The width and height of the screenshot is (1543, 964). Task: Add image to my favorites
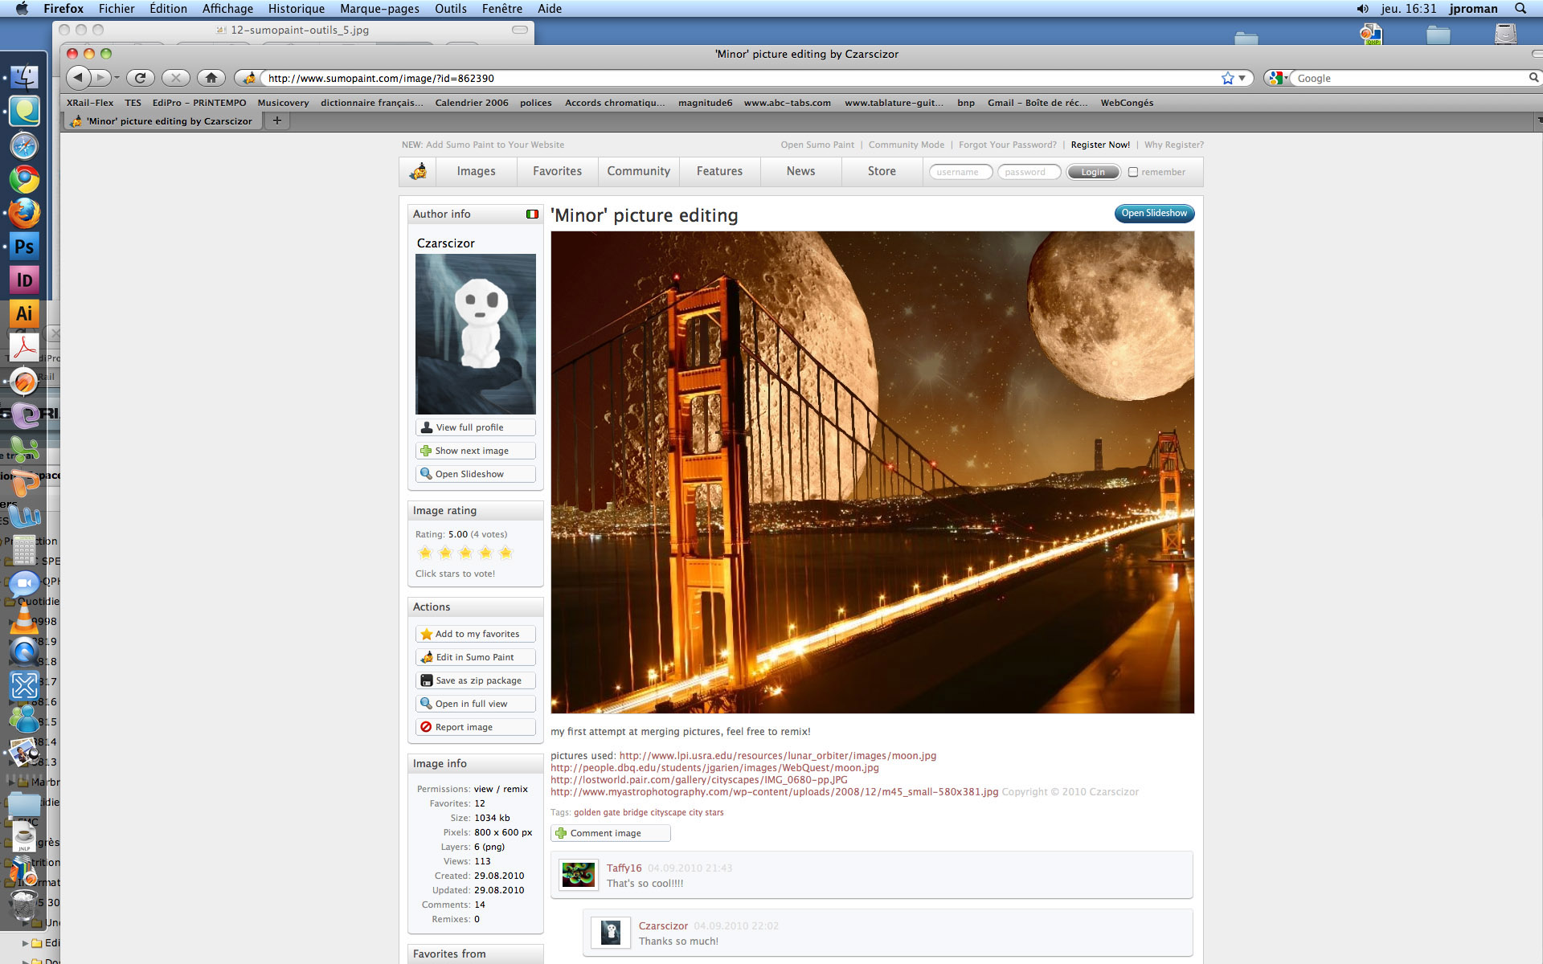[x=475, y=634]
